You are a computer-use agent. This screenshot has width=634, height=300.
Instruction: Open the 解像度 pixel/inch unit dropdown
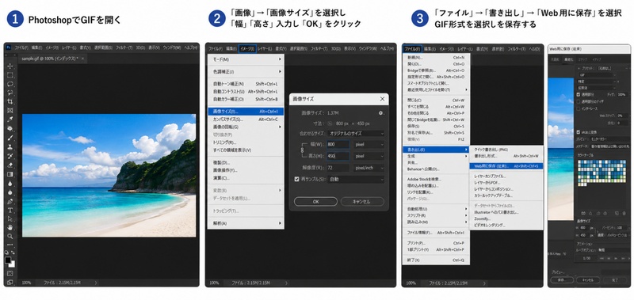coord(369,168)
